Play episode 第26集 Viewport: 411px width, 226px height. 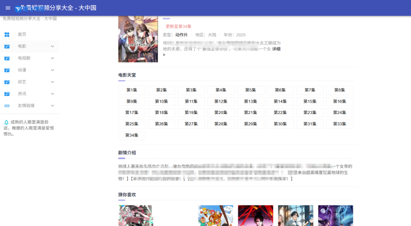point(161,124)
